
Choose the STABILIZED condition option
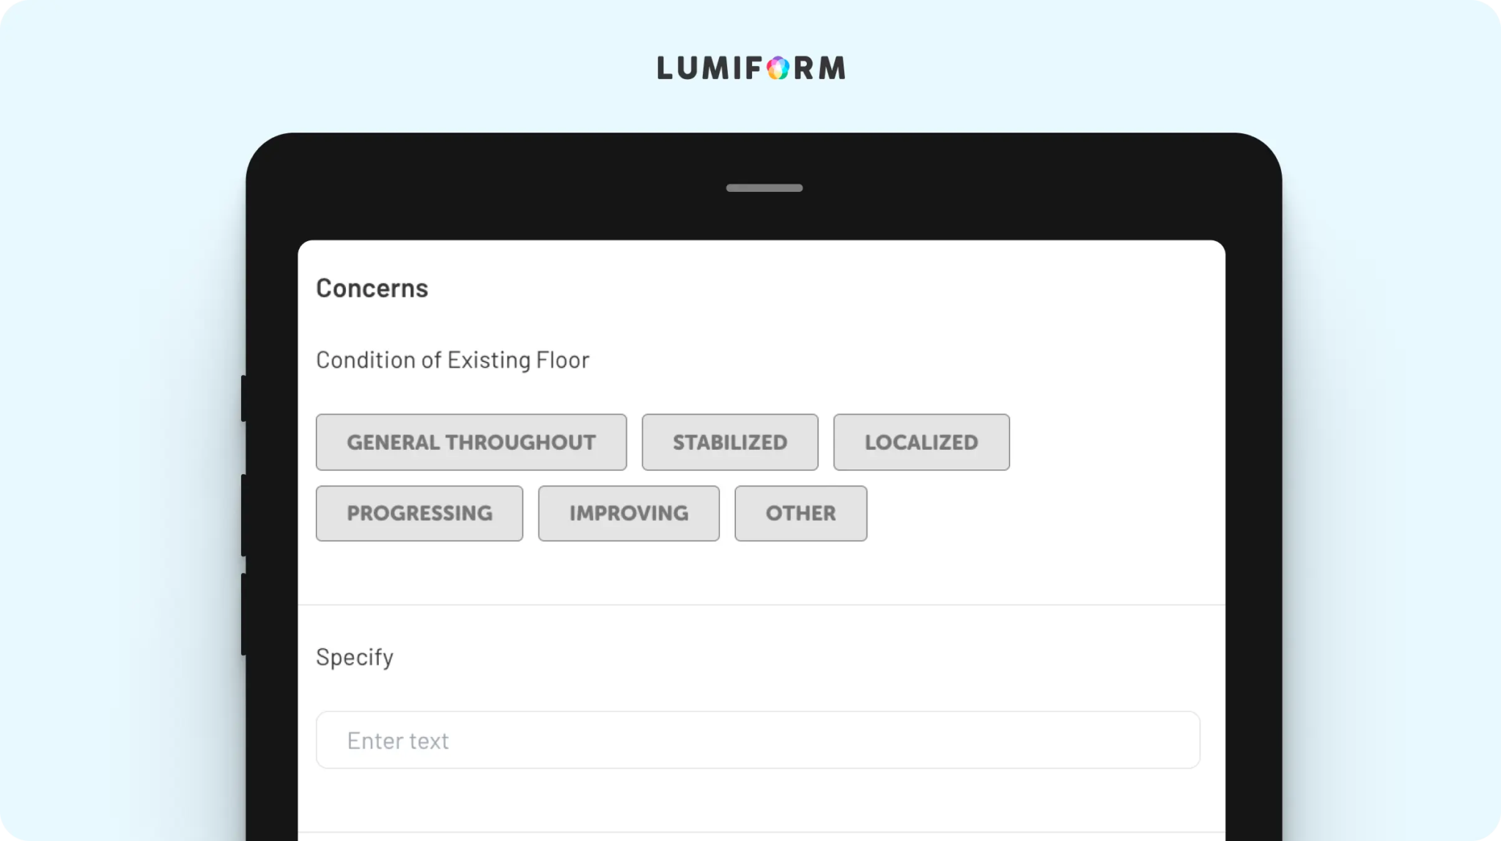pos(730,442)
